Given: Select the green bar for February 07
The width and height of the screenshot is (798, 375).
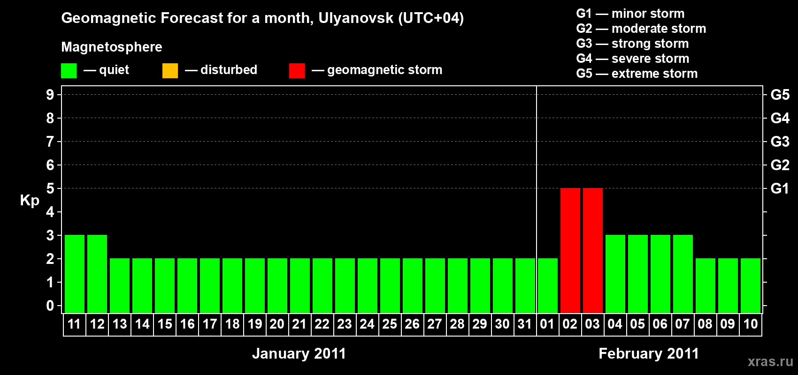Looking at the screenshot, I should (x=683, y=274).
